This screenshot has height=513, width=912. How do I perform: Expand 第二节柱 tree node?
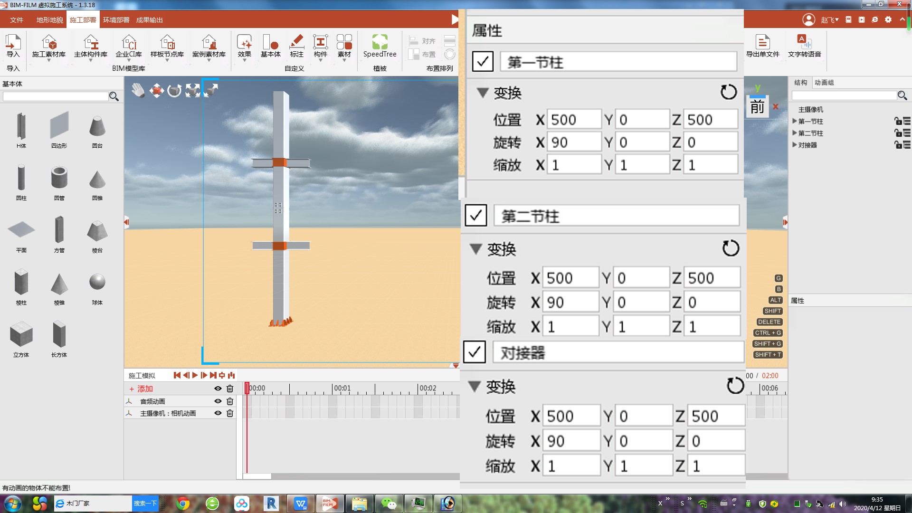pyautogui.click(x=795, y=133)
